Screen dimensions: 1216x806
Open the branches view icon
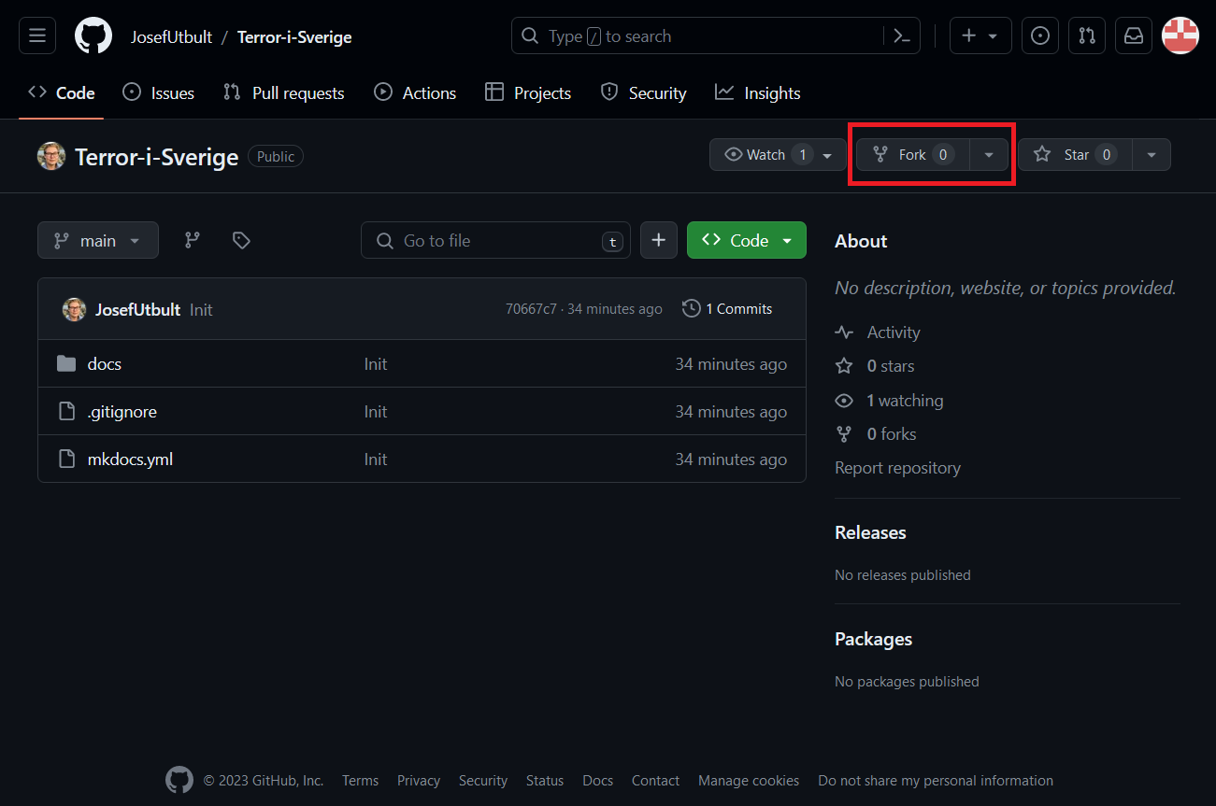193,240
